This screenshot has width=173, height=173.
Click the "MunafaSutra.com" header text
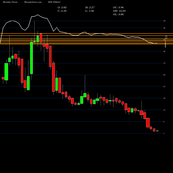(33, 2)
